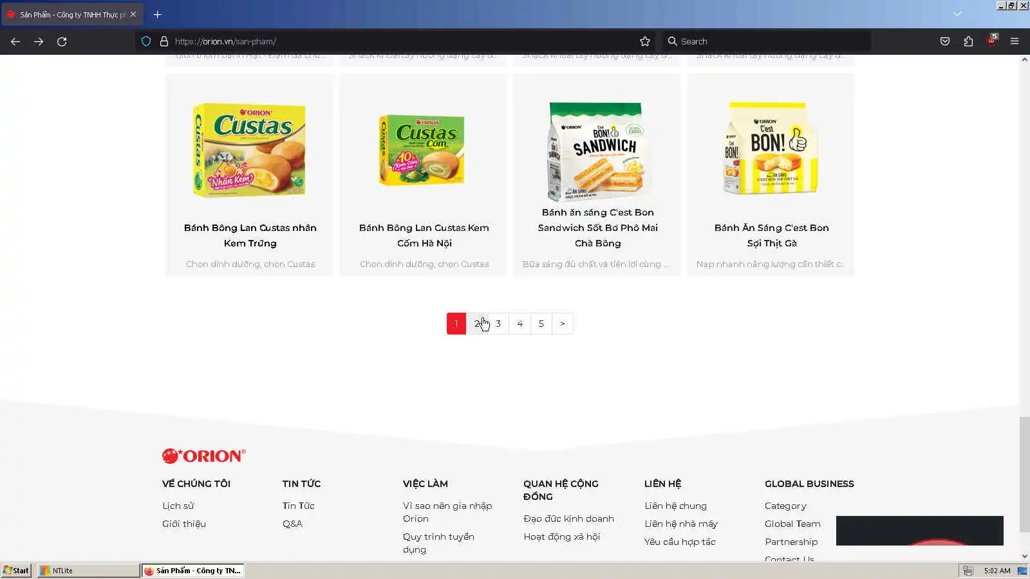Screen dimensions: 1030x579
Task: Bookmark this page with star icon
Action: tap(645, 41)
